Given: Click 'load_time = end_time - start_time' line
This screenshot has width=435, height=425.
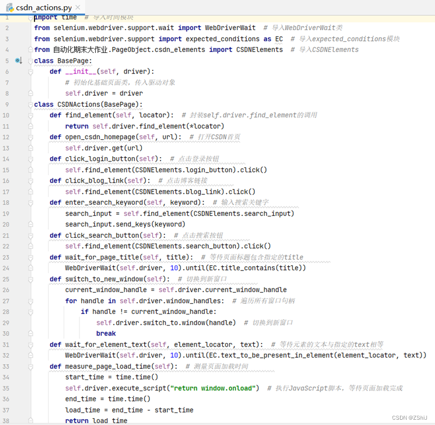Looking at the screenshot, I should [x=129, y=410].
